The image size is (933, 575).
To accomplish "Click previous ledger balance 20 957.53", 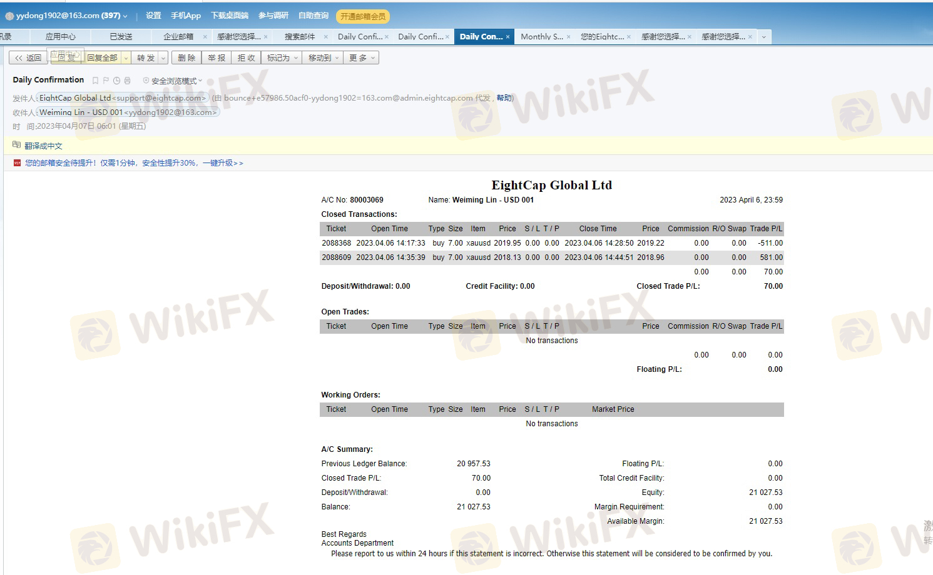I will (474, 464).
